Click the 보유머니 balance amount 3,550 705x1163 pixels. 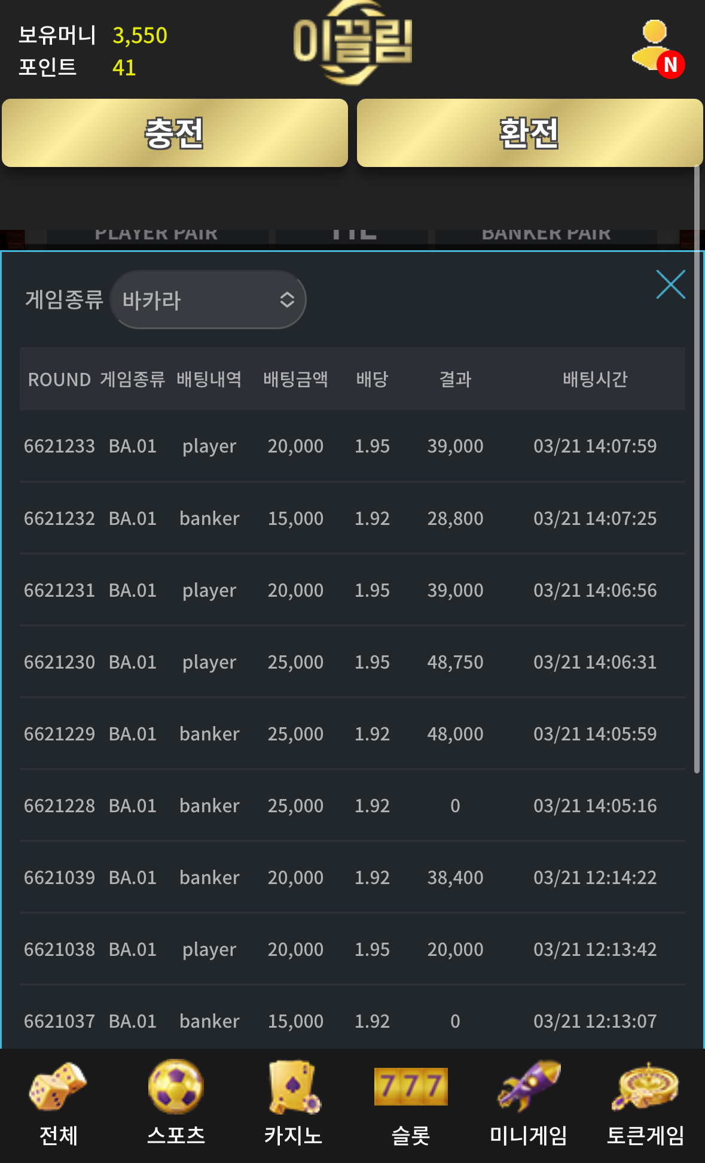click(140, 35)
